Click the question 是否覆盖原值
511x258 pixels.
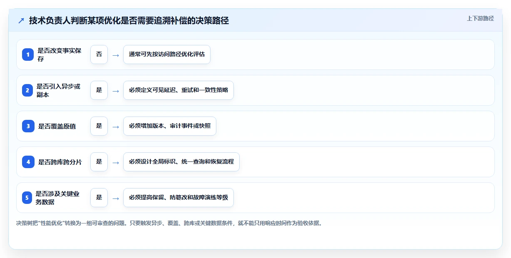click(57, 126)
